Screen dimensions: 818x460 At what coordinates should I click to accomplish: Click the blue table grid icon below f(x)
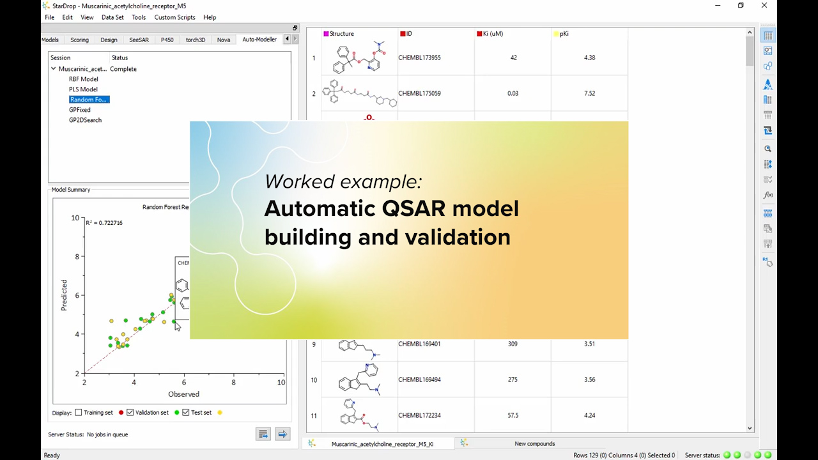point(768,213)
